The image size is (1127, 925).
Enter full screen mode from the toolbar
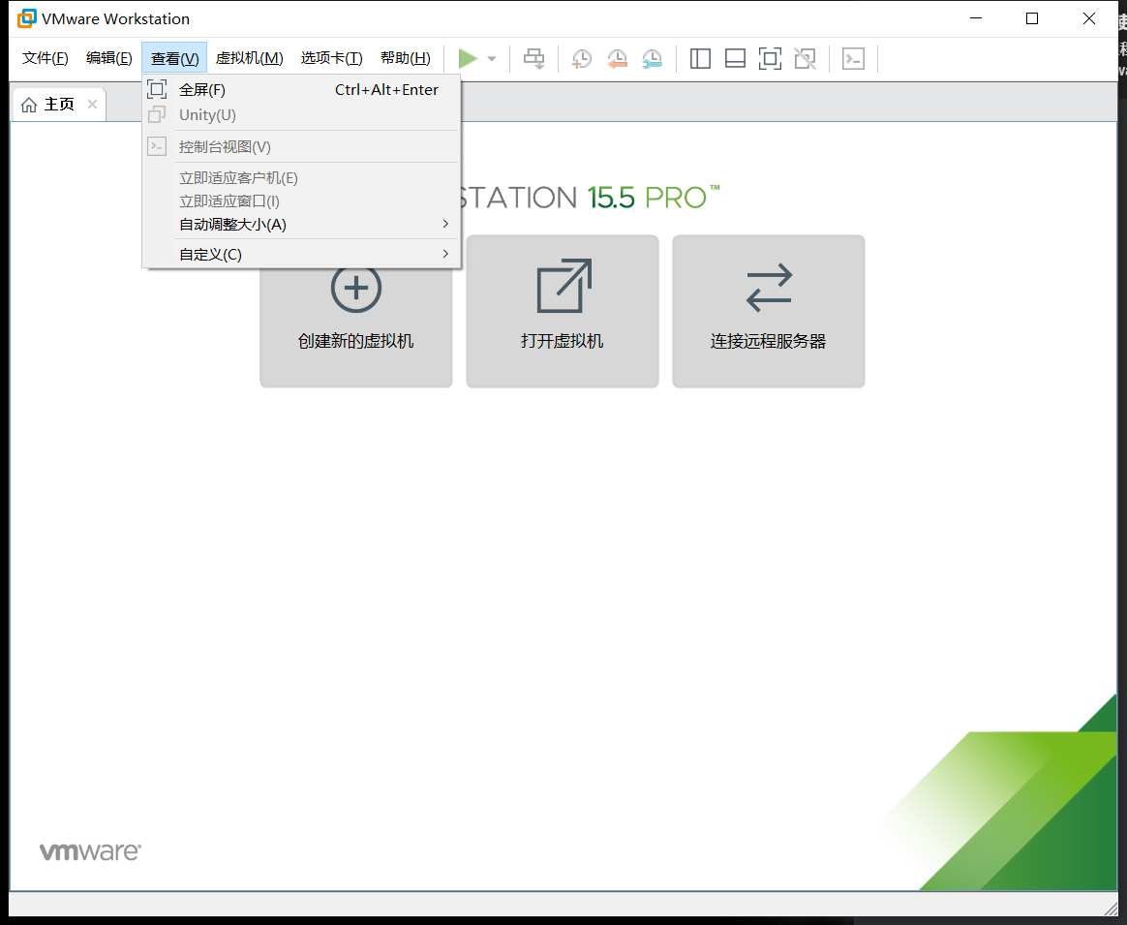click(x=770, y=58)
